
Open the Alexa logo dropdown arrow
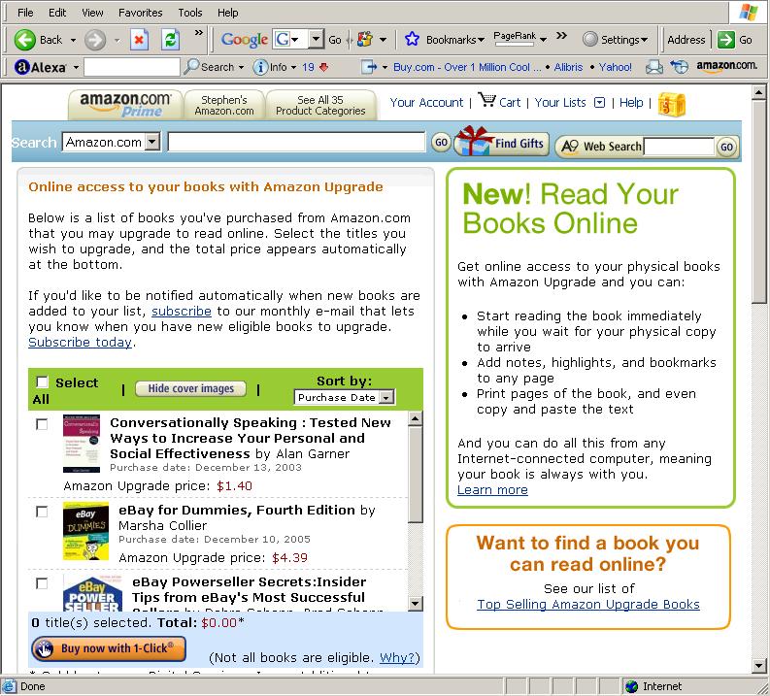click(76, 67)
